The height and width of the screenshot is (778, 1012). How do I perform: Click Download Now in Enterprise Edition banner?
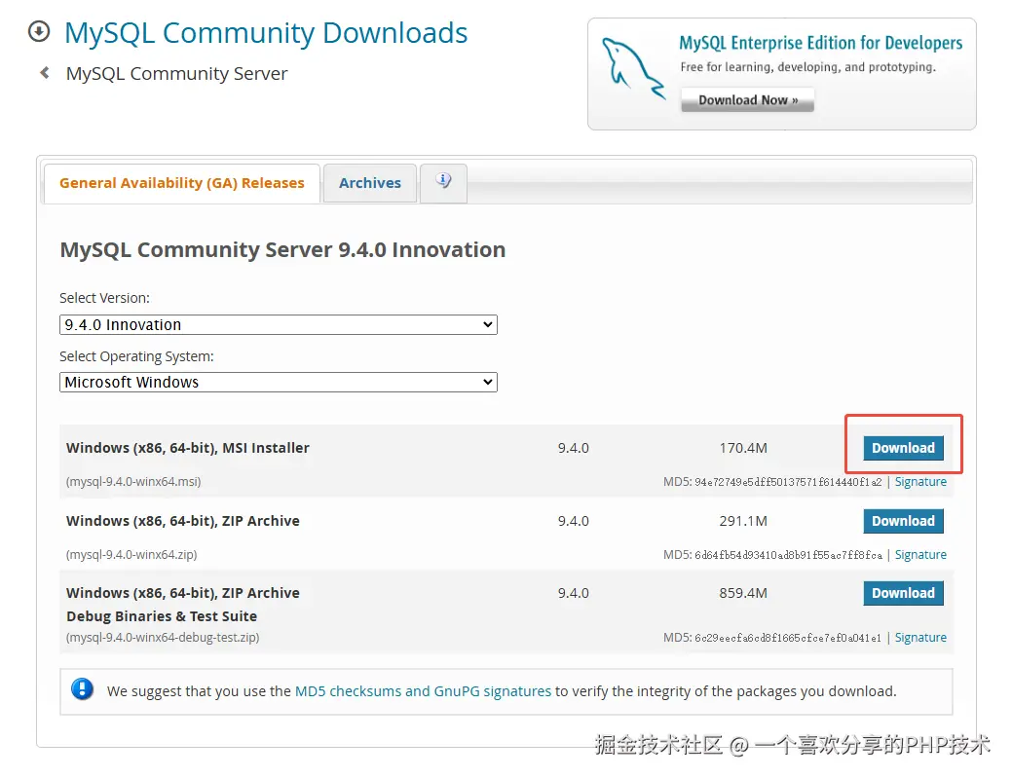tap(747, 100)
